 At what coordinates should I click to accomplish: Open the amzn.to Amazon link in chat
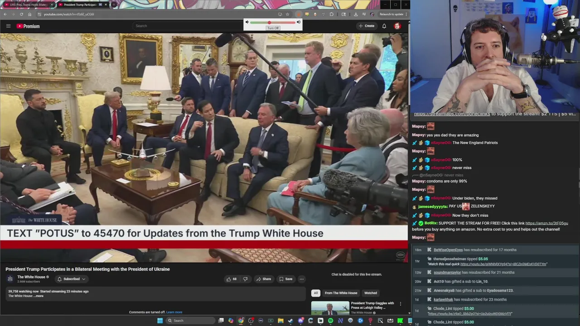(x=546, y=223)
